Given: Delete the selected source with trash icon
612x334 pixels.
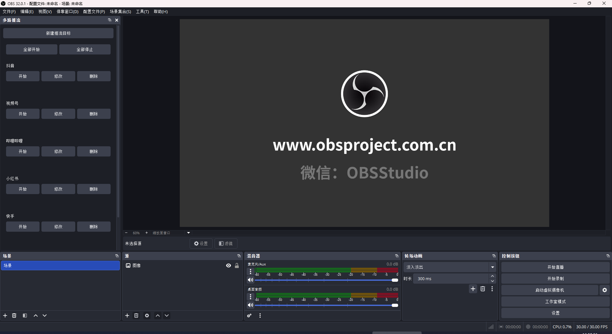Looking at the screenshot, I should [x=136, y=316].
